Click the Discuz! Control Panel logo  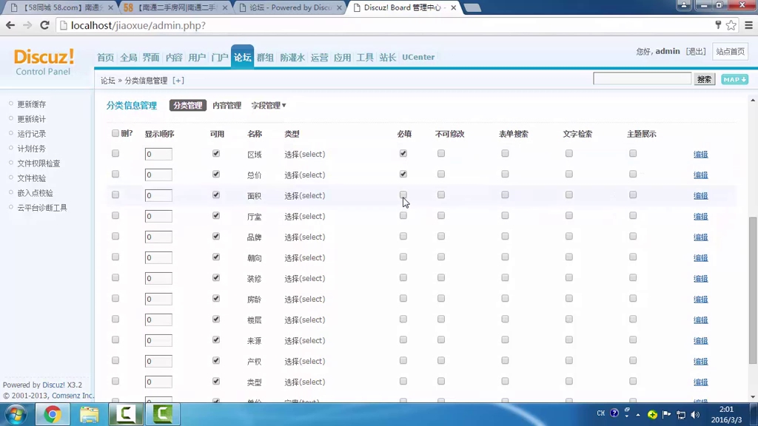pos(44,62)
